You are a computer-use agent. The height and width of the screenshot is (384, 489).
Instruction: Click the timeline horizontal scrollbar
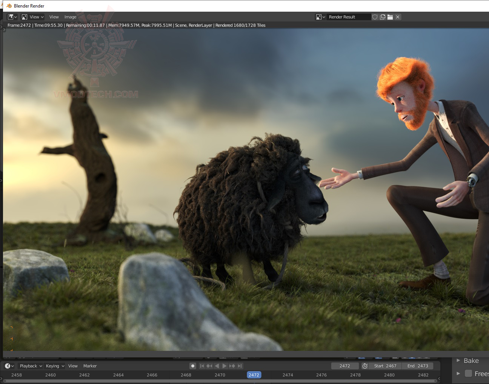[220, 381]
